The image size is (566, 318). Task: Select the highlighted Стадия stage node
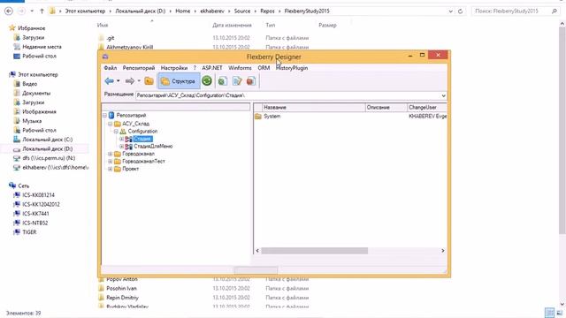142,139
